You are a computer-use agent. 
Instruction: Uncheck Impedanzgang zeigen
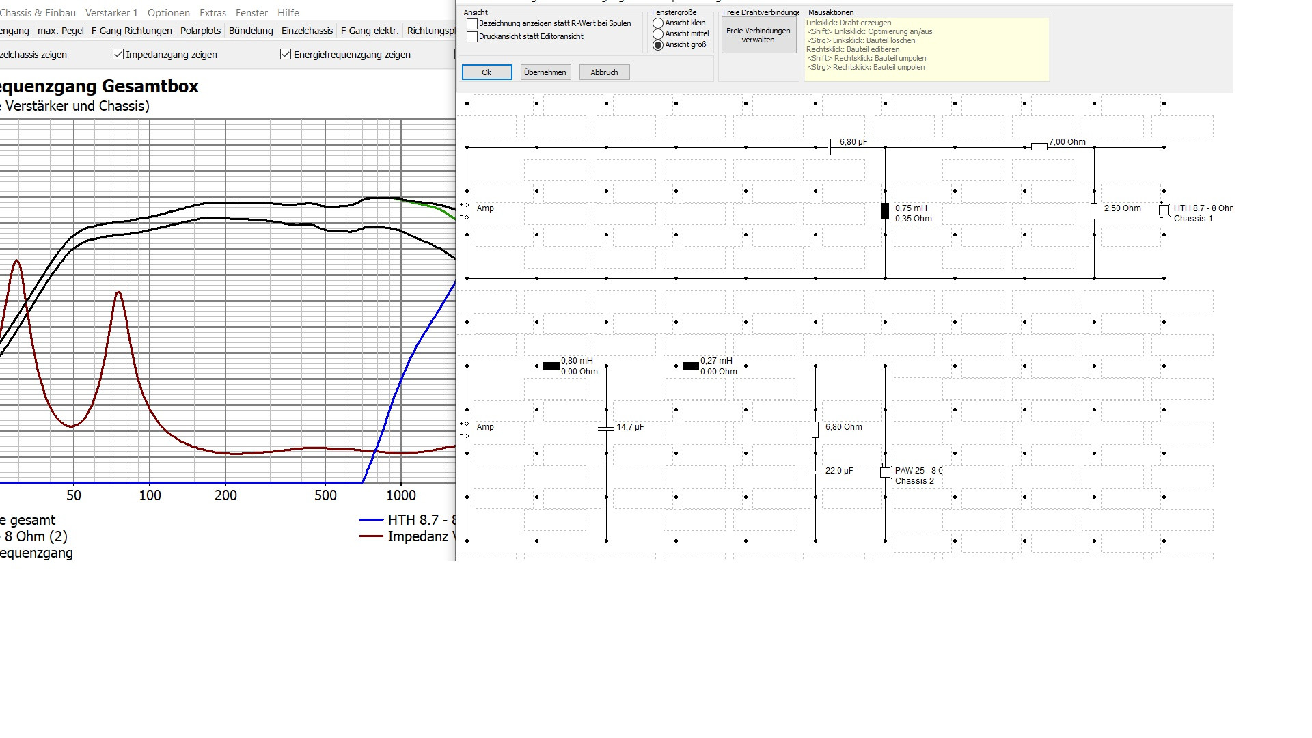[x=118, y=55]
